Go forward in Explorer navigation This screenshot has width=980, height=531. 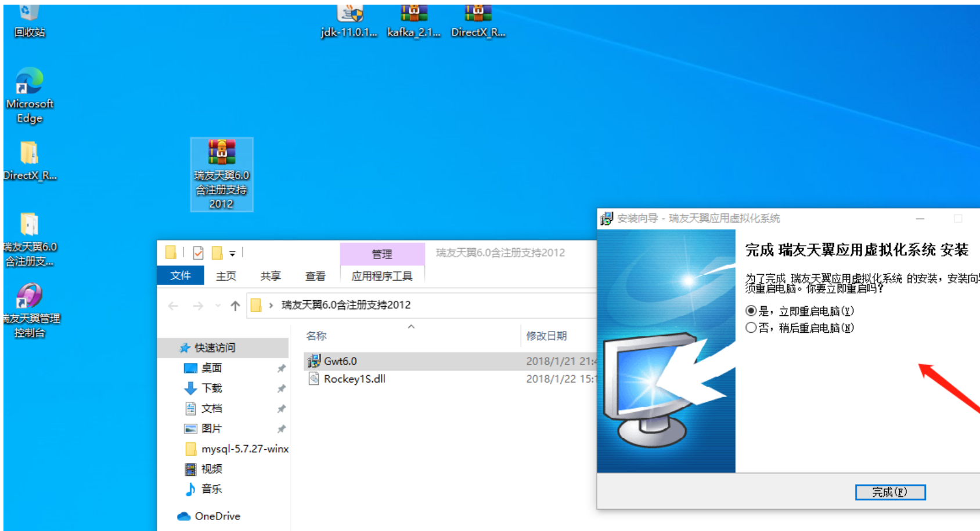[198, 305]
